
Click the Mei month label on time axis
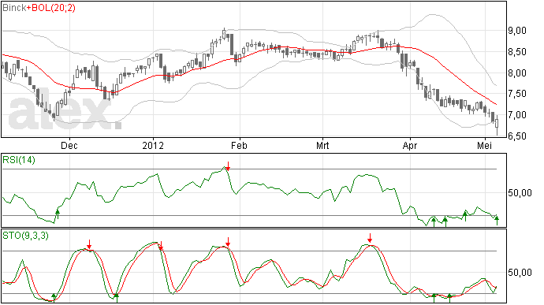coord(484,145)
